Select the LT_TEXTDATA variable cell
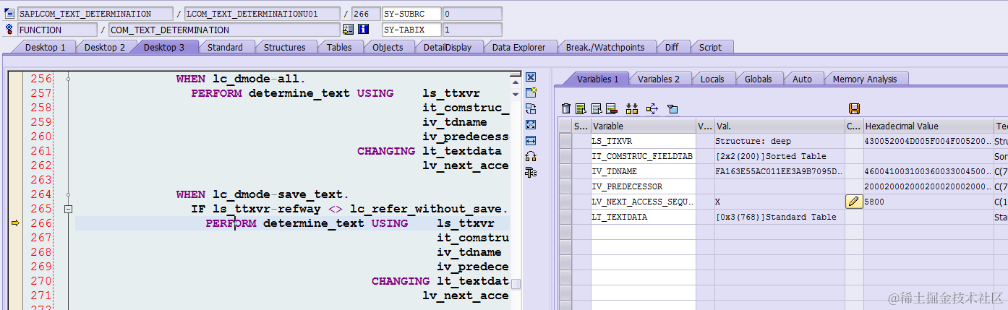The width and height of the screenshot is (1008, 310). [643, 217]
